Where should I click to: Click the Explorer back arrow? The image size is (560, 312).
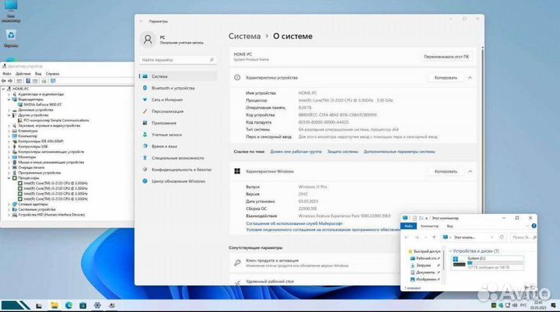pos(407,237)
